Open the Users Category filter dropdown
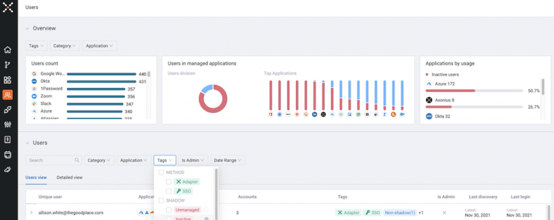This screenshot has width=554, height=220. 100,161
